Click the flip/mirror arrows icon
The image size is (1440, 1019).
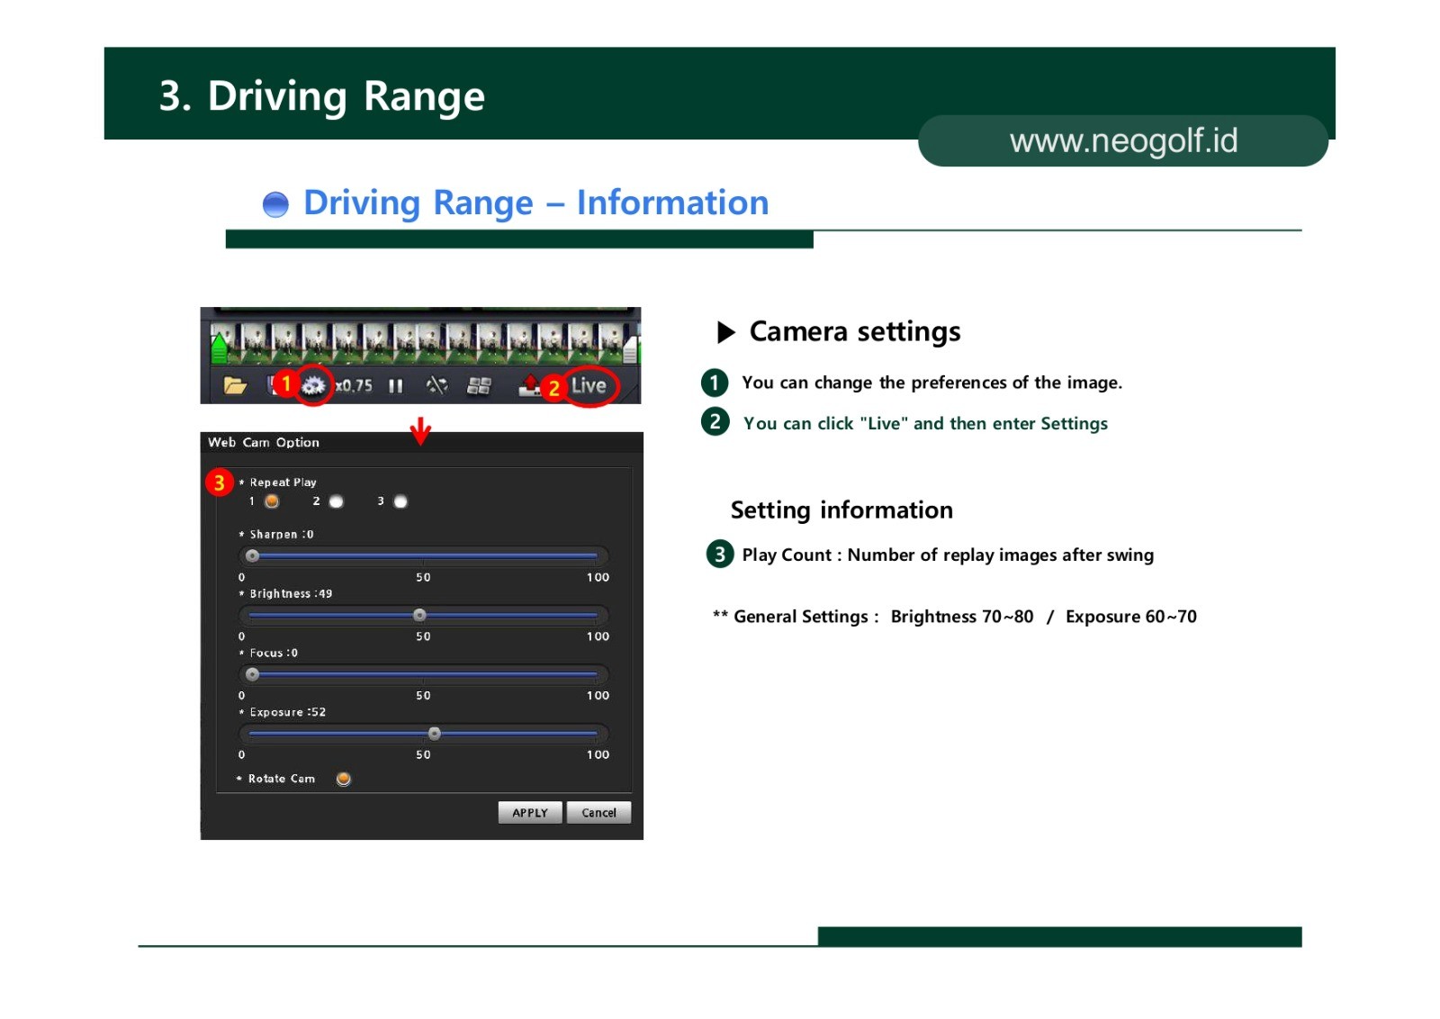pos(436,386)
